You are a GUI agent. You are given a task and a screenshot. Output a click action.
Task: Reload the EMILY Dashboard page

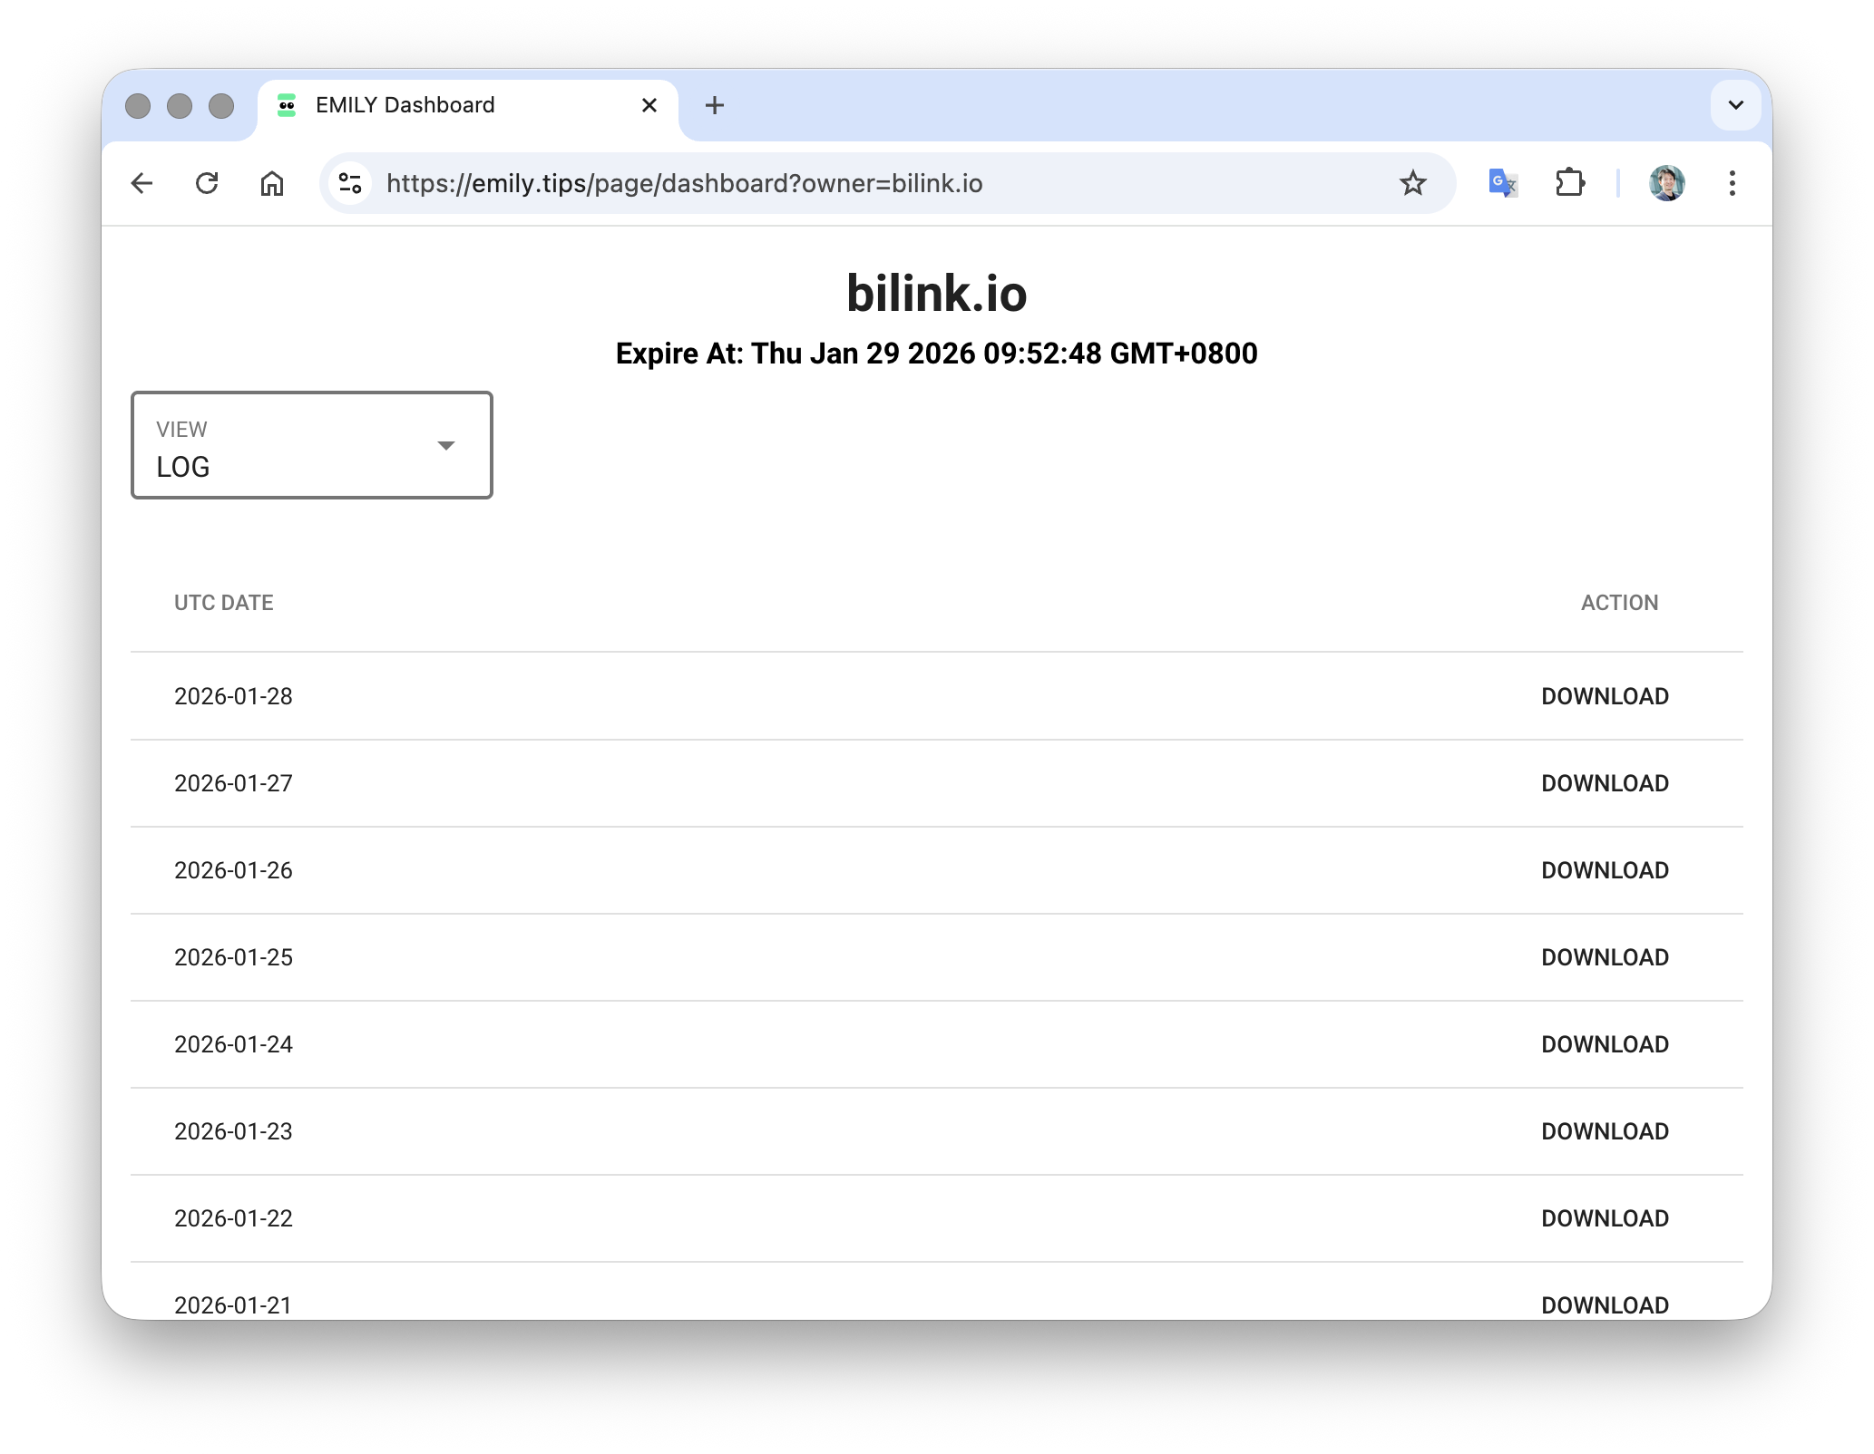[x=207, y=184]
